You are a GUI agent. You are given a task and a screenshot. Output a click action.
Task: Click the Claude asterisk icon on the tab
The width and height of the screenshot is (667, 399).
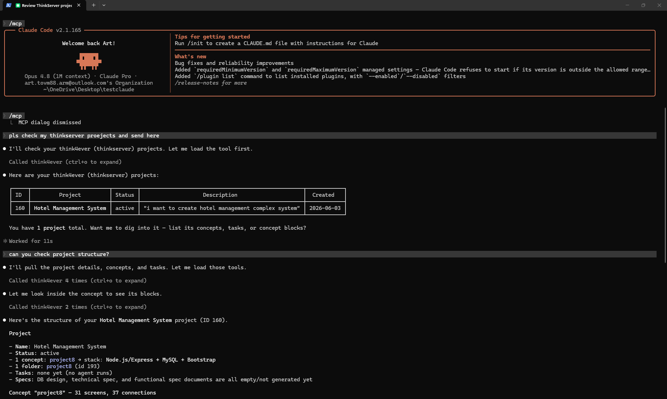click(x=18, y=5)
